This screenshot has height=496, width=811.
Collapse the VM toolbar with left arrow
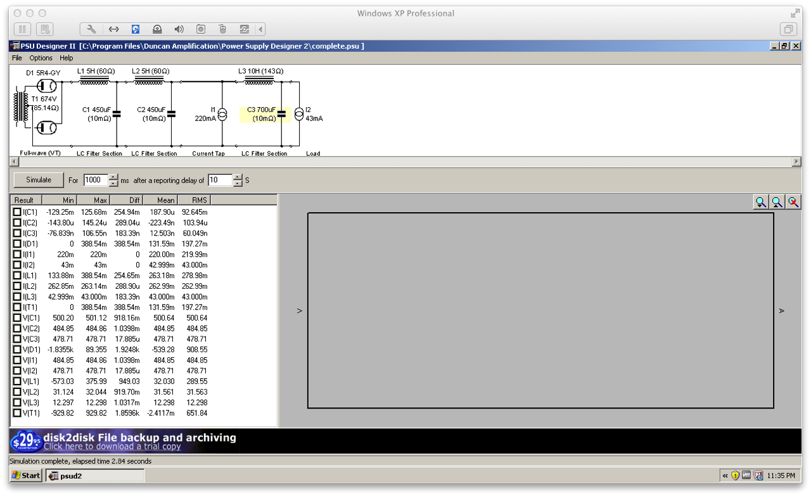[260, 29]
